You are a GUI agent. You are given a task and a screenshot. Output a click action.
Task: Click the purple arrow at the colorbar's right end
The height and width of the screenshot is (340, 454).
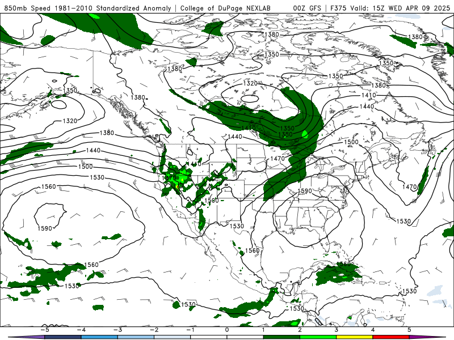coord(427,337)
